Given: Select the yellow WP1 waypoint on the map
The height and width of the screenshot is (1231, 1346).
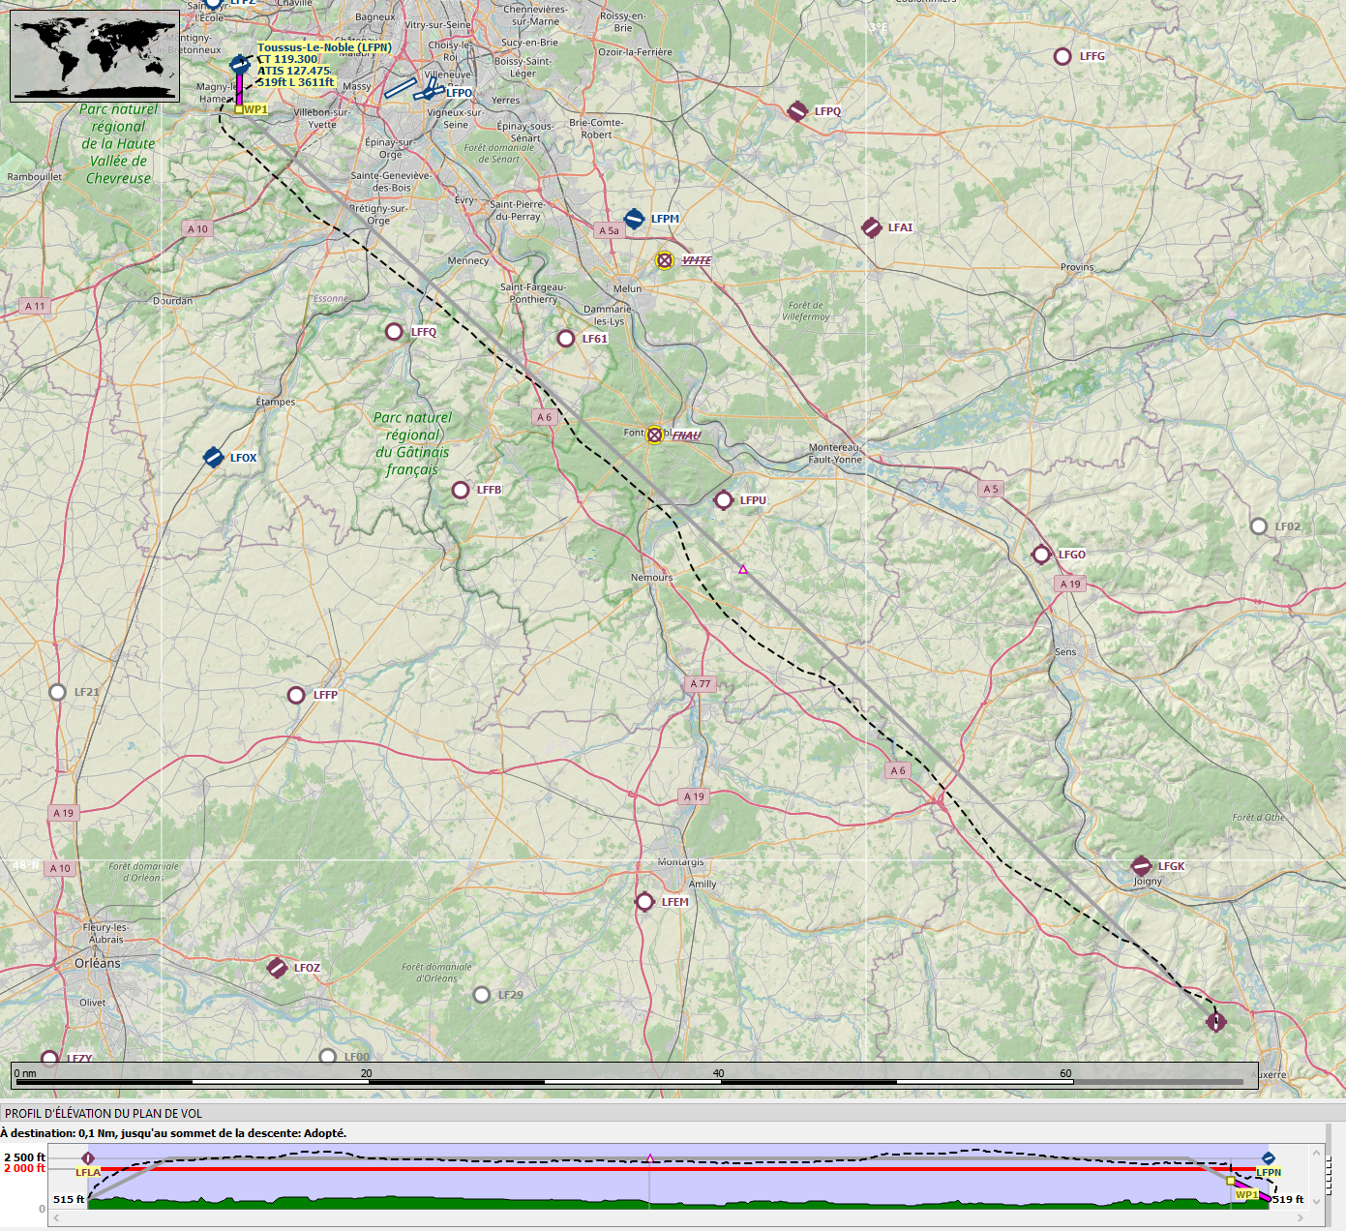Looking at the screenshot, I should tap(239, 109).
